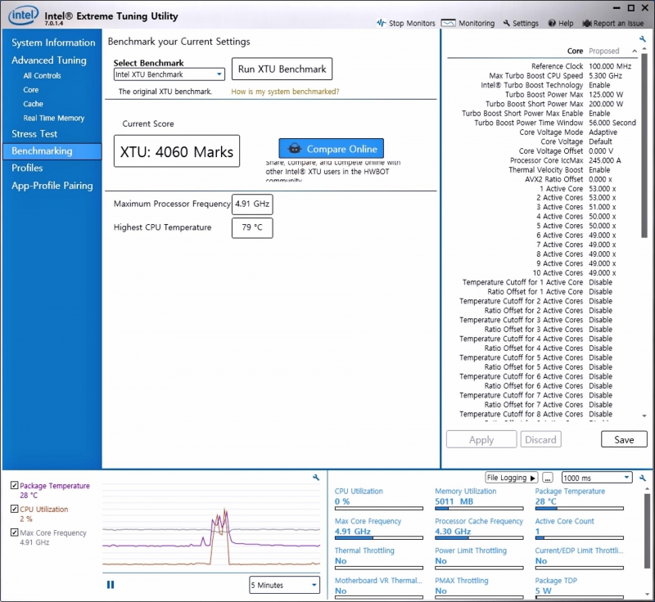Toggle the CPU Utilization checkbox
The image size is (655, 602).
14,509
